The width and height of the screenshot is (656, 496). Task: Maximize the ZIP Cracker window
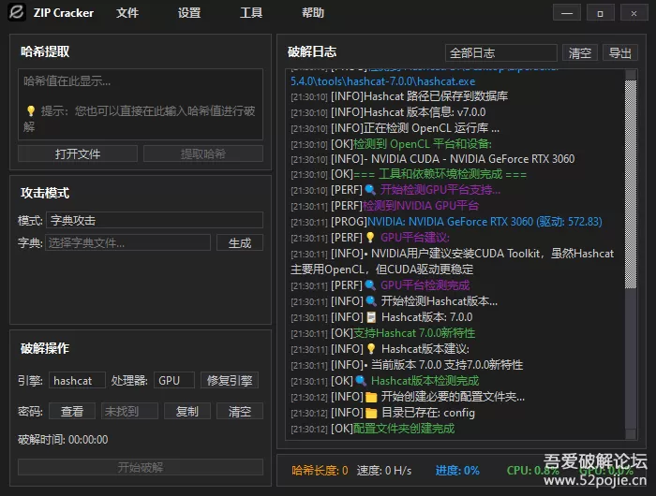point(601,12)
